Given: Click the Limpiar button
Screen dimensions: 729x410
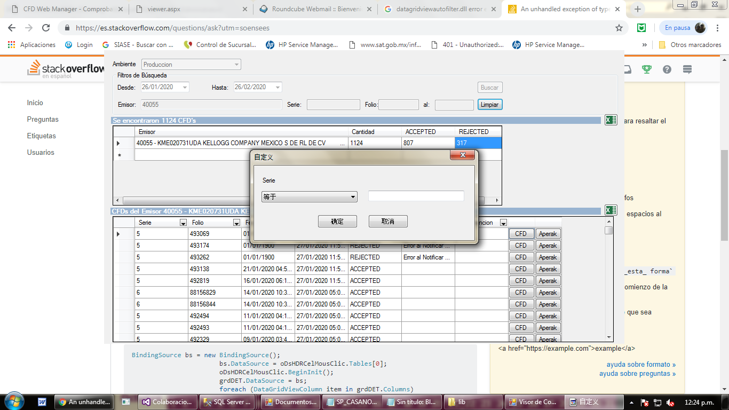Looking at the screenshot, I should [490, 105].
